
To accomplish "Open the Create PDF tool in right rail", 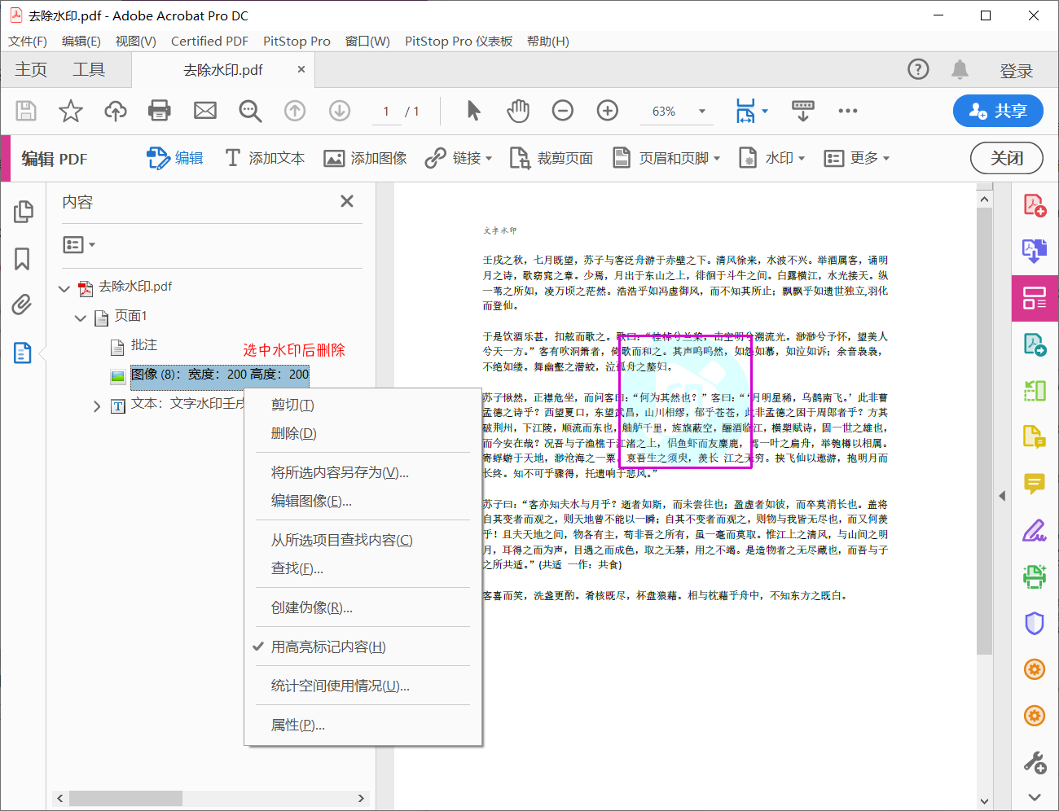I will [1035, 205].
